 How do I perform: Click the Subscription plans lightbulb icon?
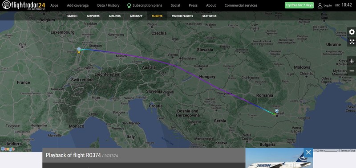point(129,5)
